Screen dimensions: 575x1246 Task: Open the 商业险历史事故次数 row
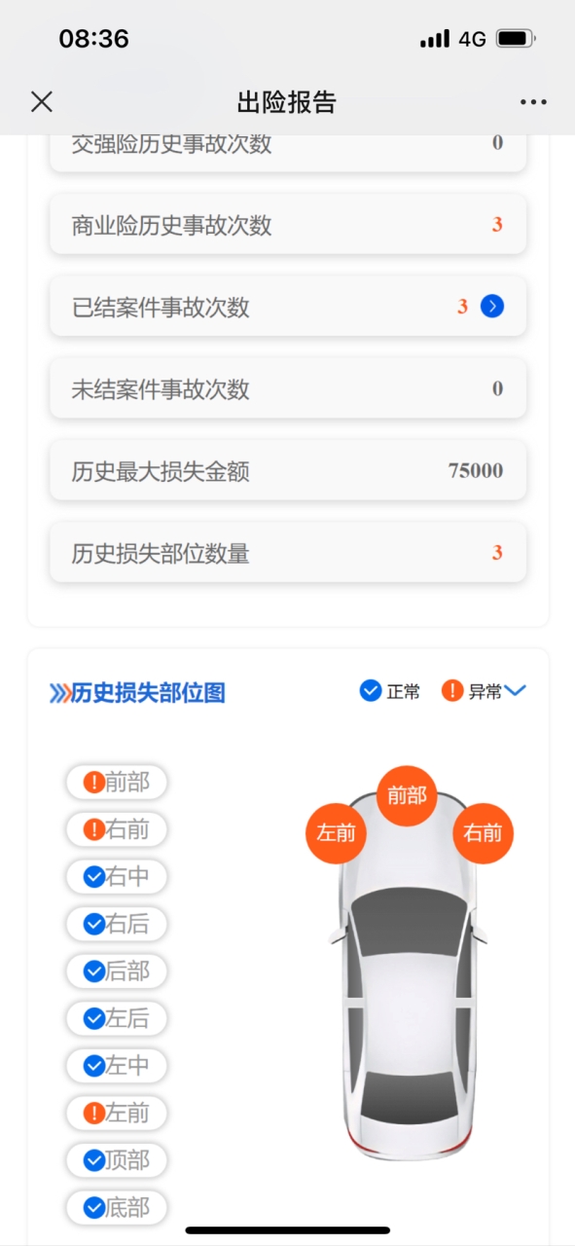coord(288,225)
